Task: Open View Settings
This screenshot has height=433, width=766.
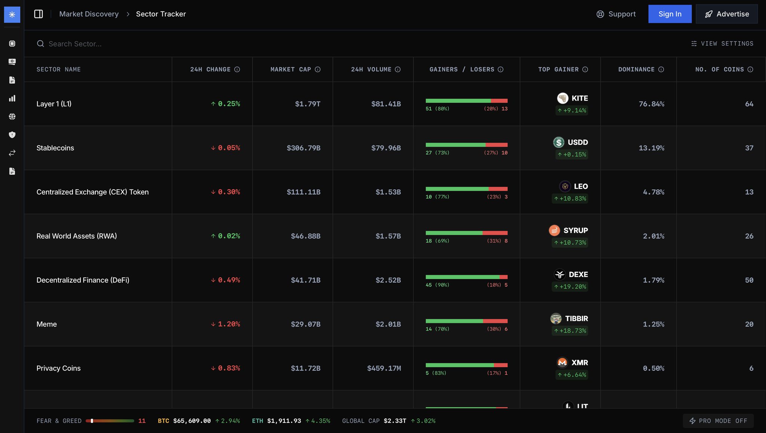Action: coord(722,44)
